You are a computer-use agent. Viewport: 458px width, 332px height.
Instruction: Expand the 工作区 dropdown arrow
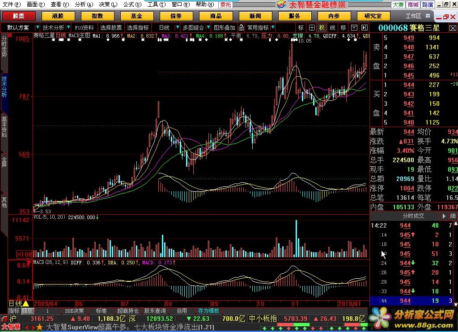pos(428,16)
